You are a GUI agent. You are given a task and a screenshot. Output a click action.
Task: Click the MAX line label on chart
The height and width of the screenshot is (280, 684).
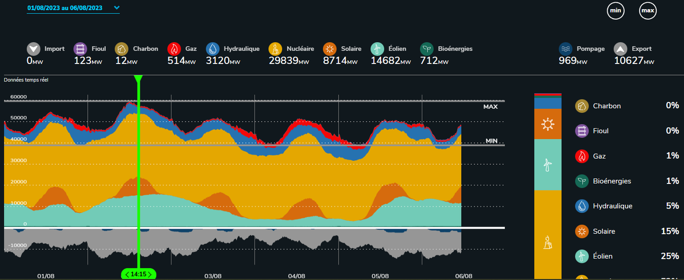point(491,107)
